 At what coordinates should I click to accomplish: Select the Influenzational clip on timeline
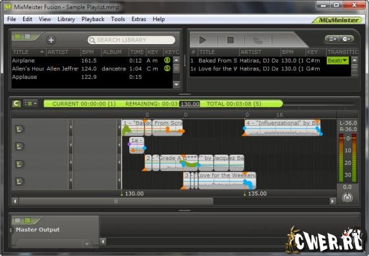coord(282,128)
